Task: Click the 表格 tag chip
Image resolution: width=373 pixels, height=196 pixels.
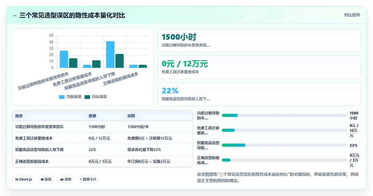Action: tap(46, 179)
